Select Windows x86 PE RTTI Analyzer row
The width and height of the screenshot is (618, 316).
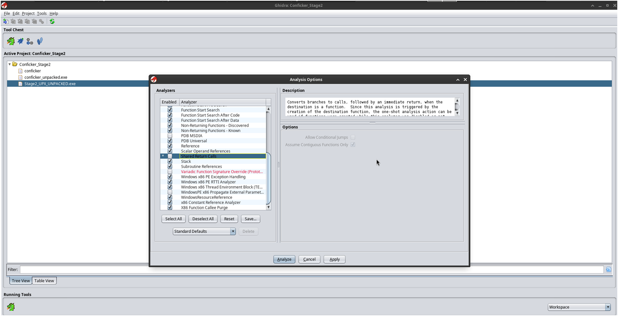[x=213, y=182]
